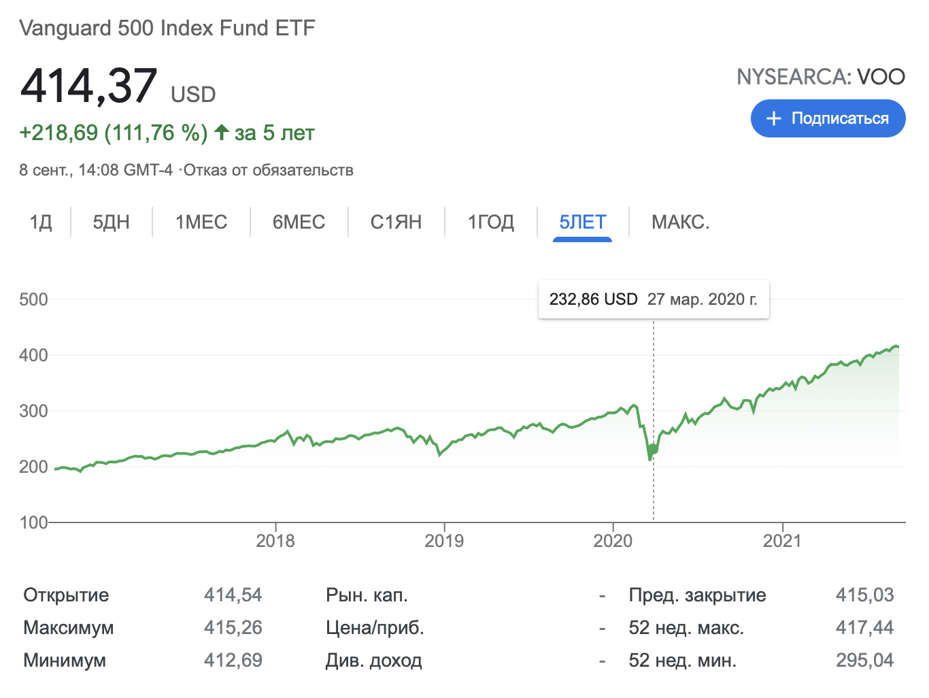Screen dimensions: 929x698
Task: Click plus icon in Подписаться button
Action: [773, 118]
